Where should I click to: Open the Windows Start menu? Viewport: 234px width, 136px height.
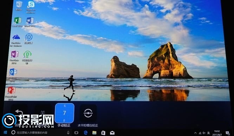coord(5,132)
